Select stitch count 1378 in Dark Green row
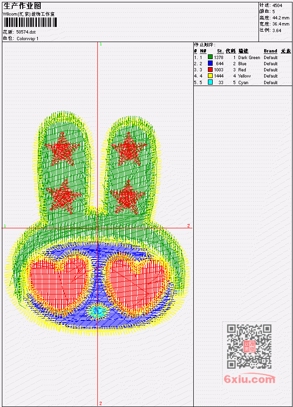The height and width of the screenshot is (407, 293). (x=218, y=57)
